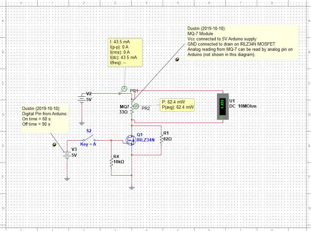Image resolution: width=311 pixels, height=231 pixels.
Task: Select the Digital Pin from Arduino note
Action: 45,119
